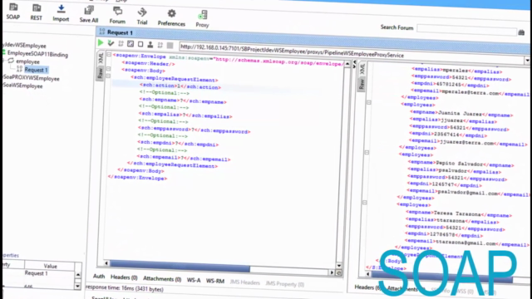Collapse the Teresa Tarazona employees node fold
Screen dimensions: 532x299
tap(365, 203)
